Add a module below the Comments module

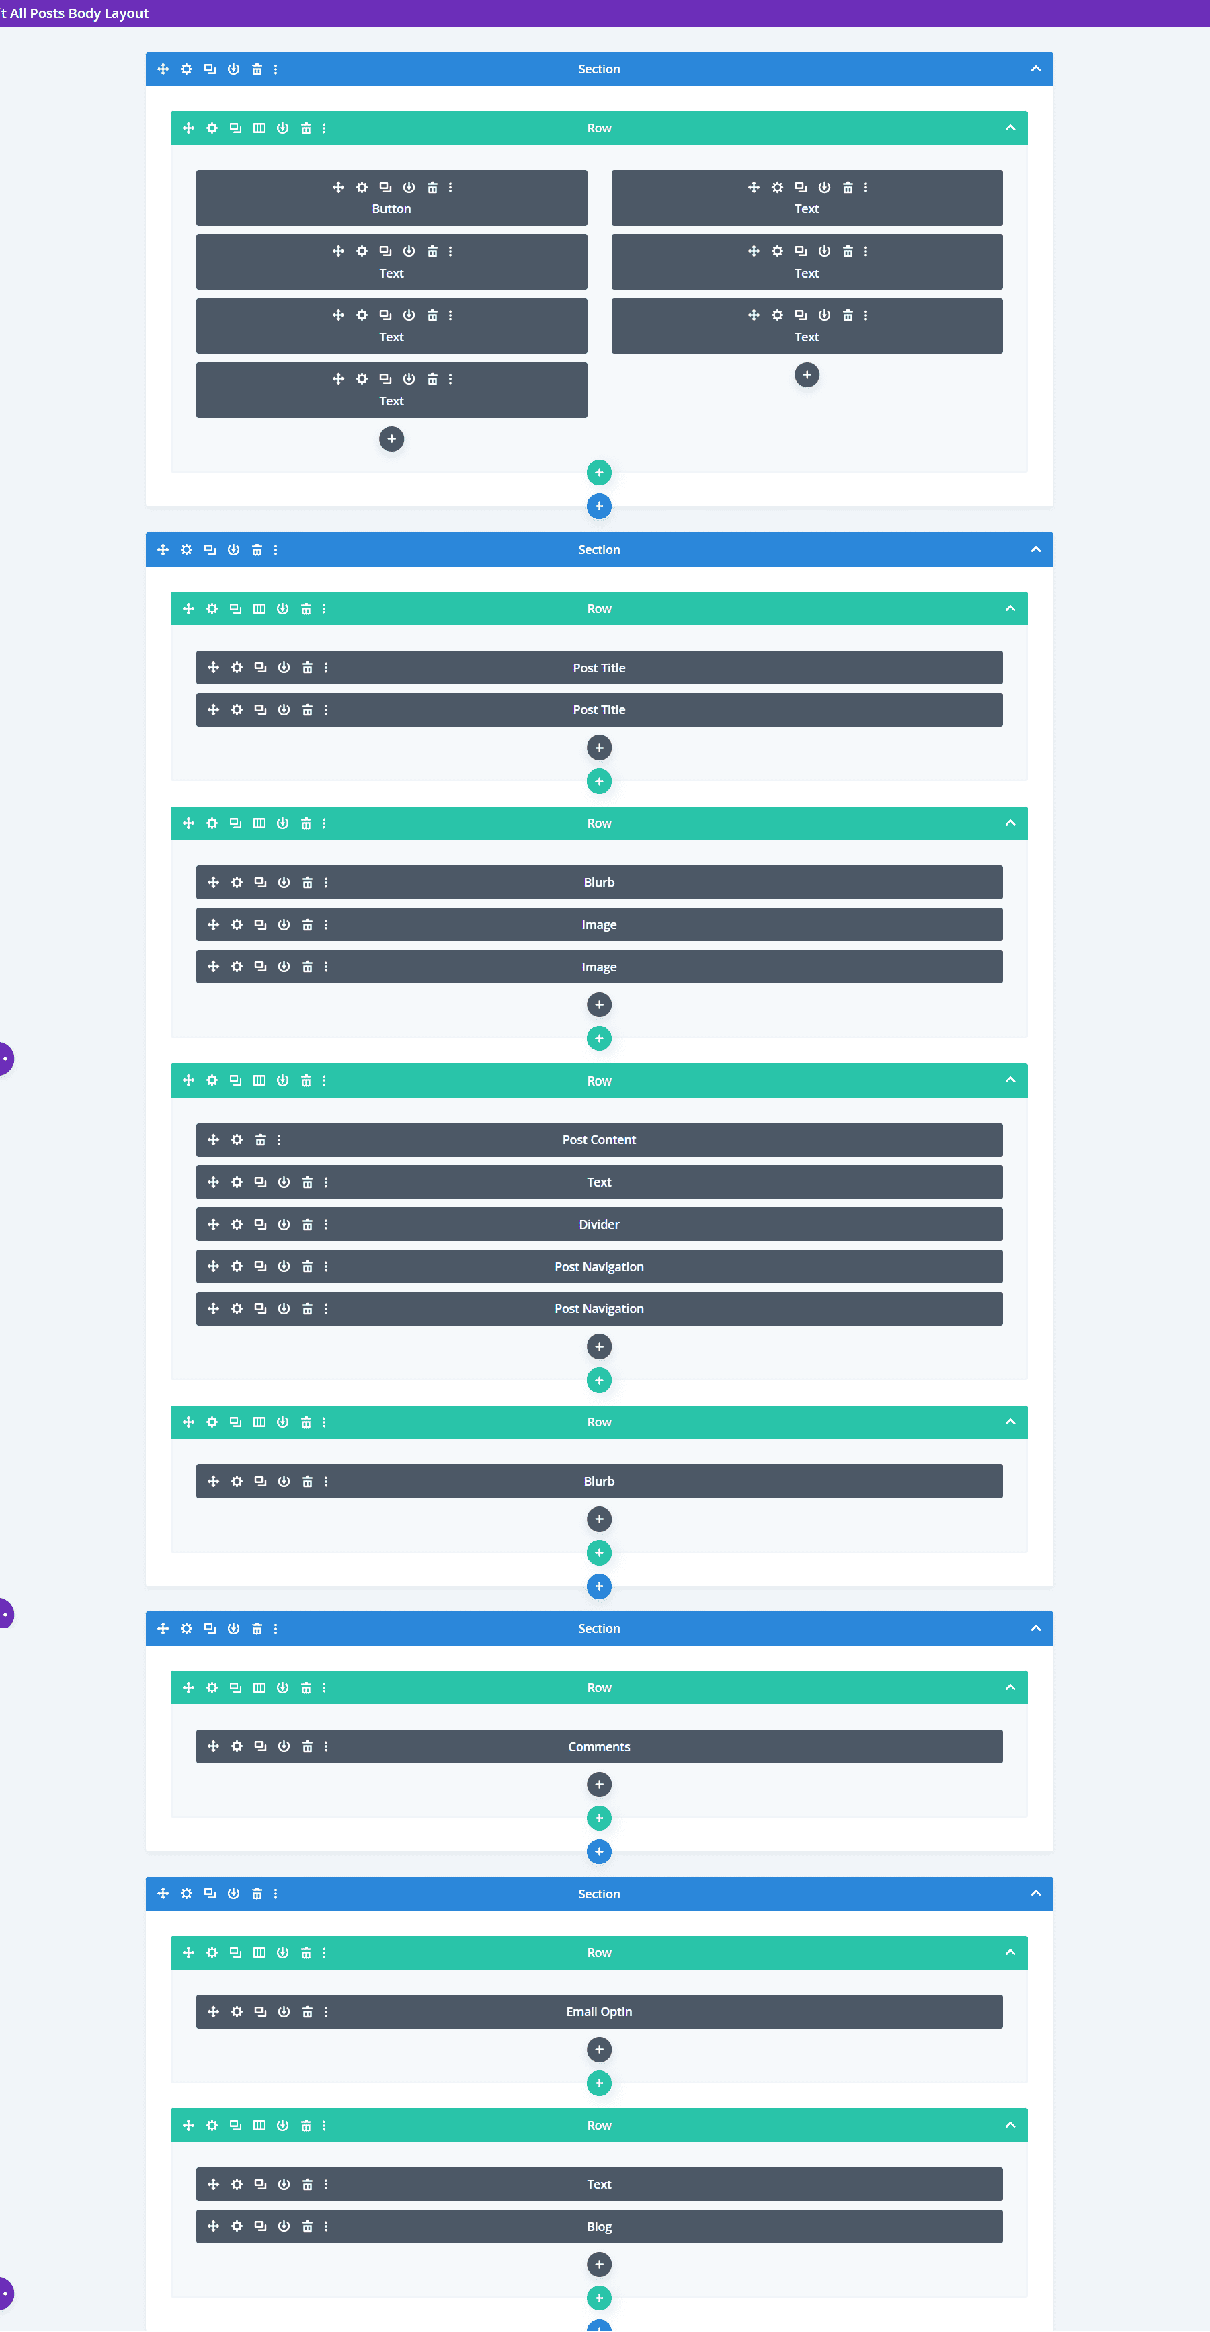click(x=599, y=1784)
